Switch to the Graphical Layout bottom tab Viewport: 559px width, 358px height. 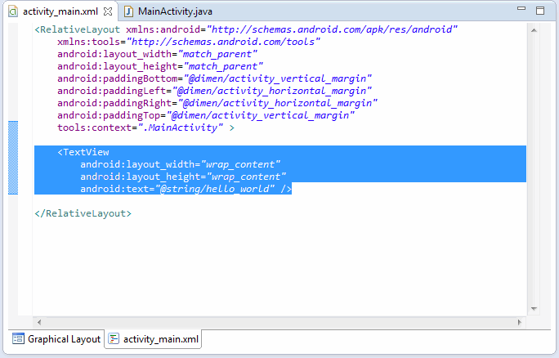[56, 338]
